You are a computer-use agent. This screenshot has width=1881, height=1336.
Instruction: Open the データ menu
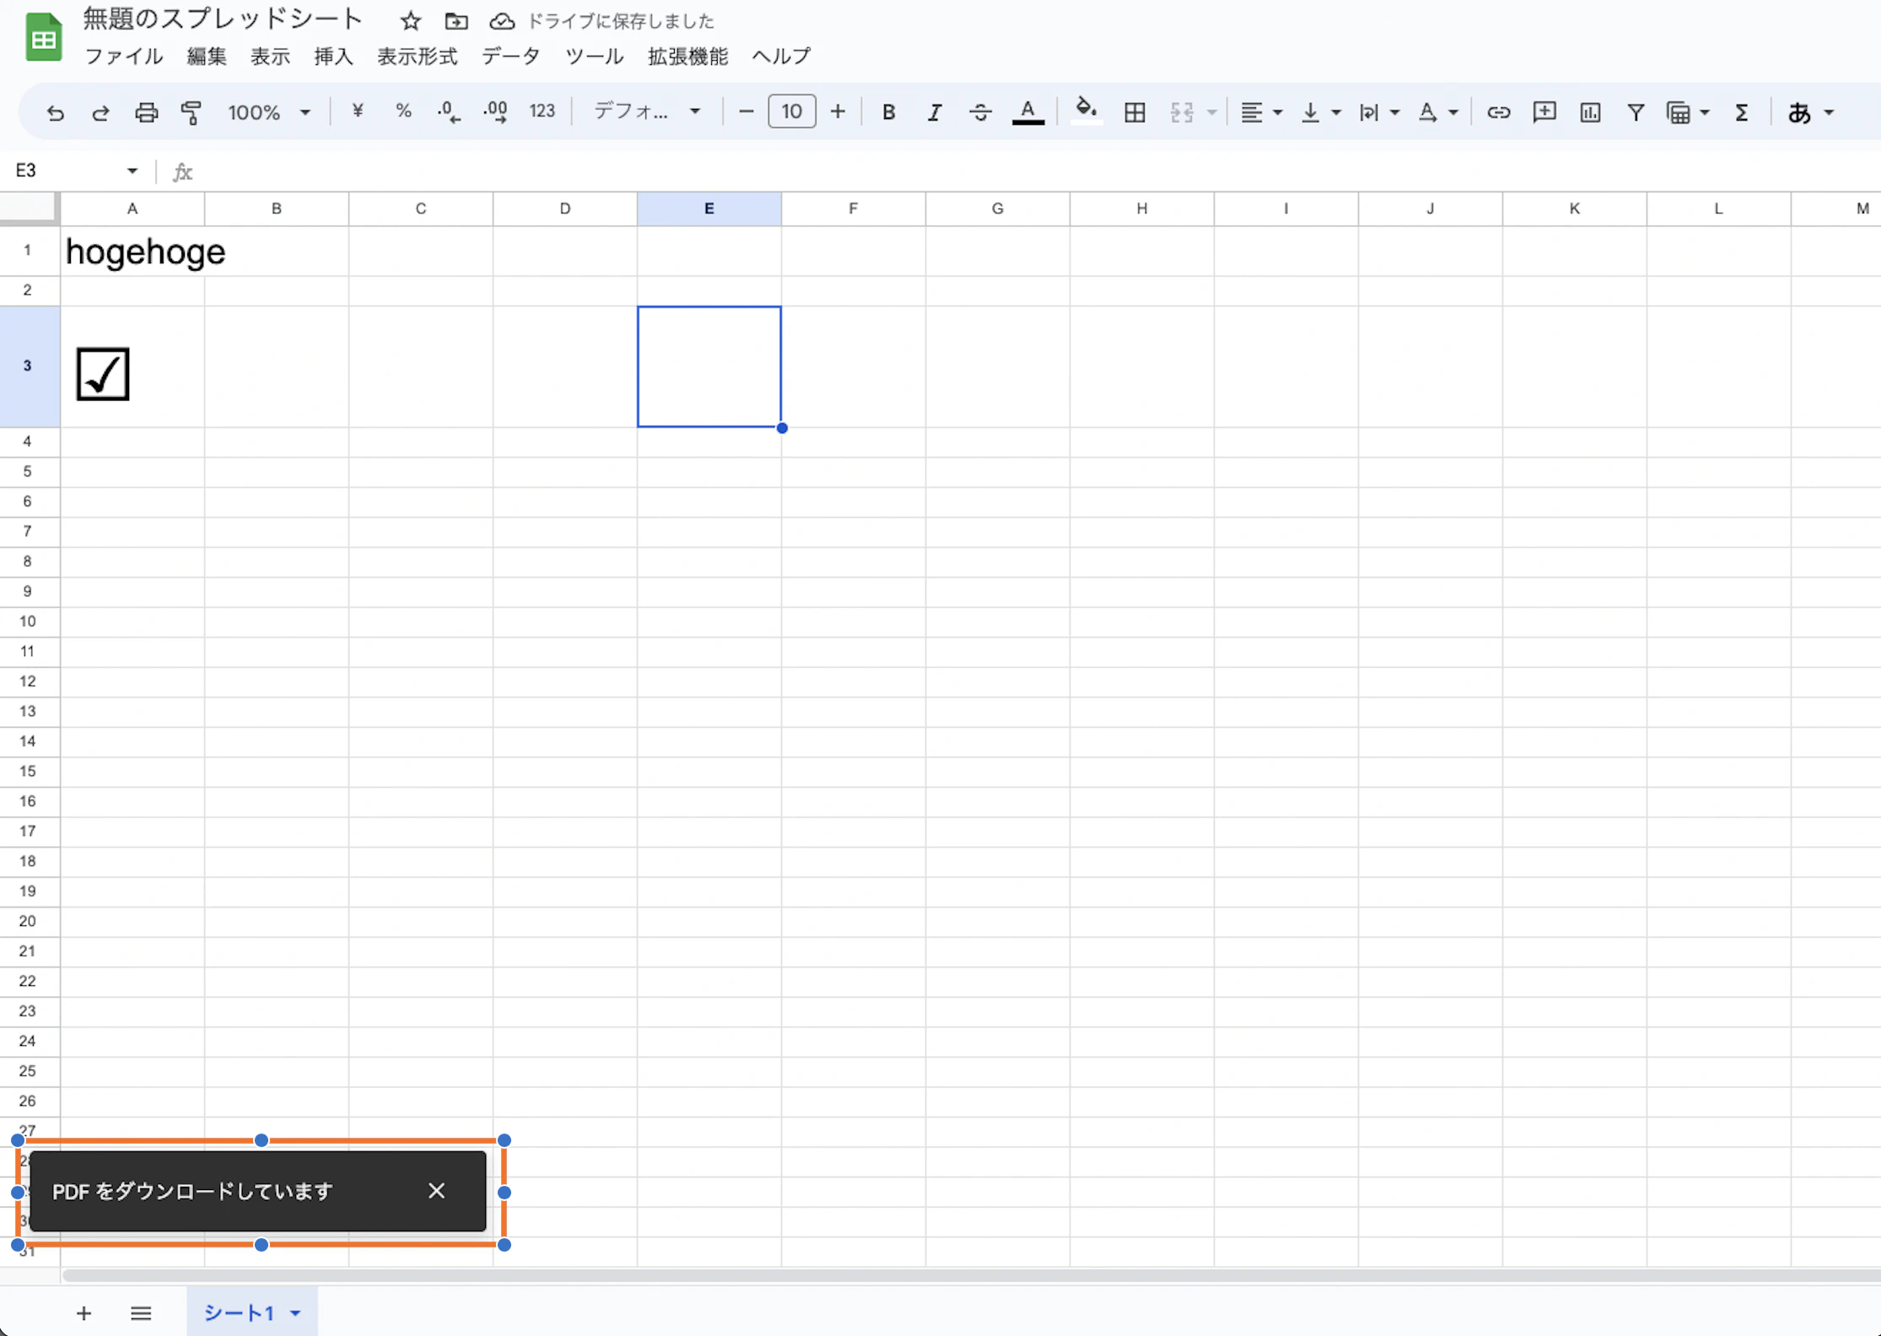(510, 57)
